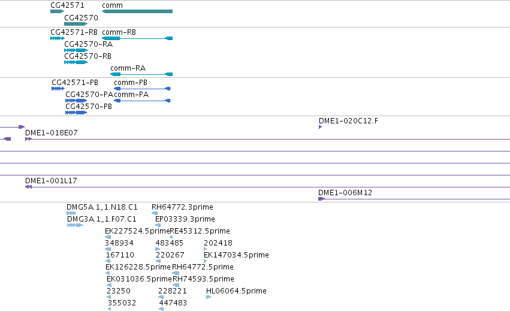
Task: Click the CG42570 gene bar
Action: coord(76,24)
